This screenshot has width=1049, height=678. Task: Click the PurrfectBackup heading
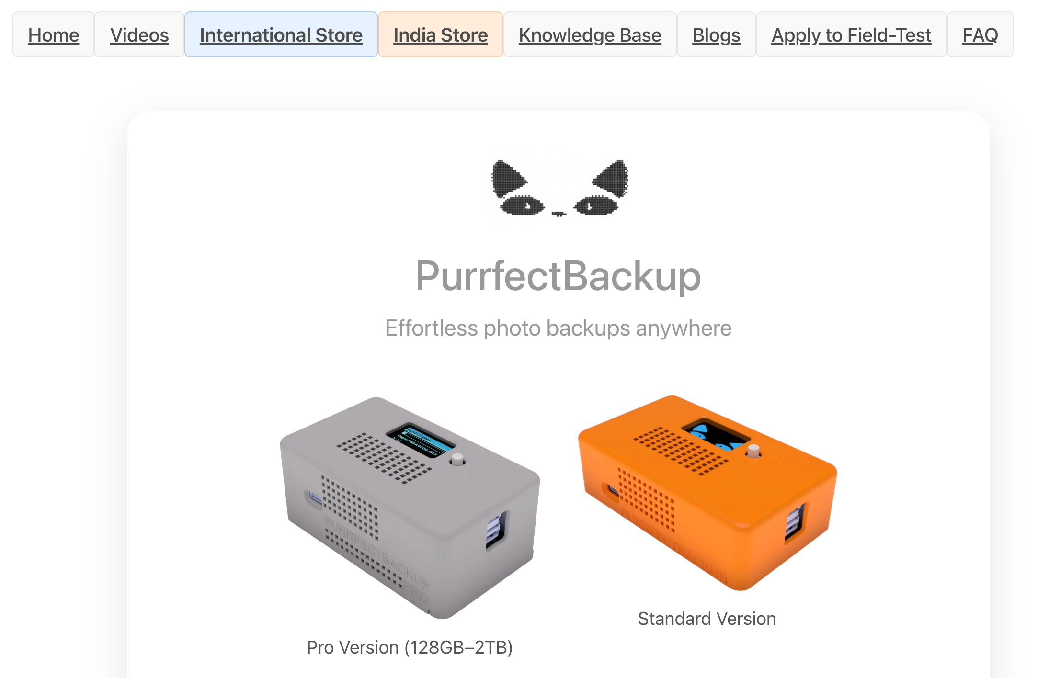559,276
